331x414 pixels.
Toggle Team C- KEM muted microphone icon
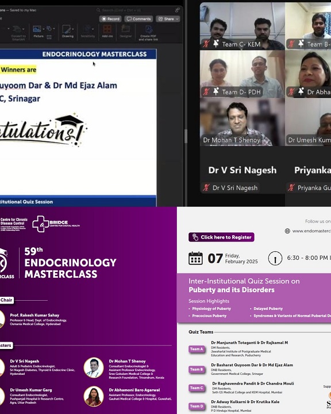tap(206, 44)
